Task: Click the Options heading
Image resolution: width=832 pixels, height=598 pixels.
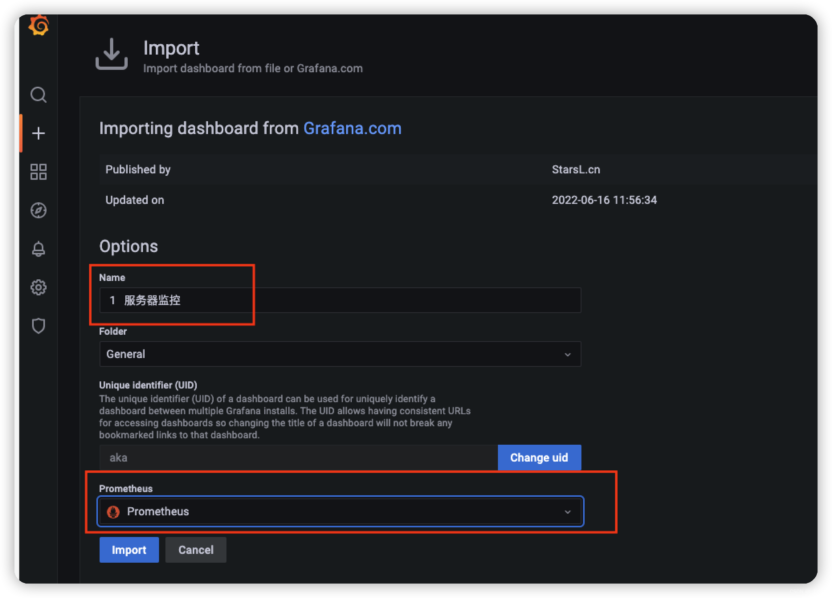Action: tap(128, 246)
